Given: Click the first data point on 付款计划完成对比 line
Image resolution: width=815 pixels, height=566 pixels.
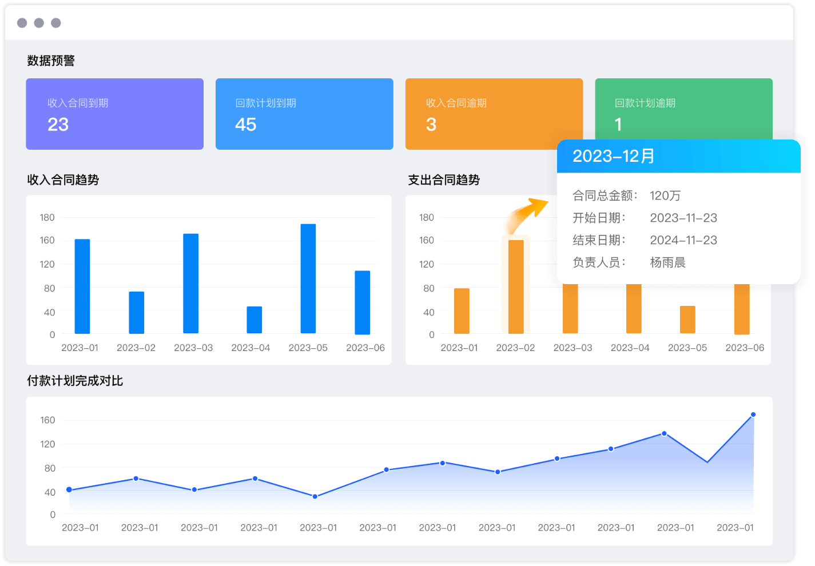Looking at the screenshot, I should 69,489.
